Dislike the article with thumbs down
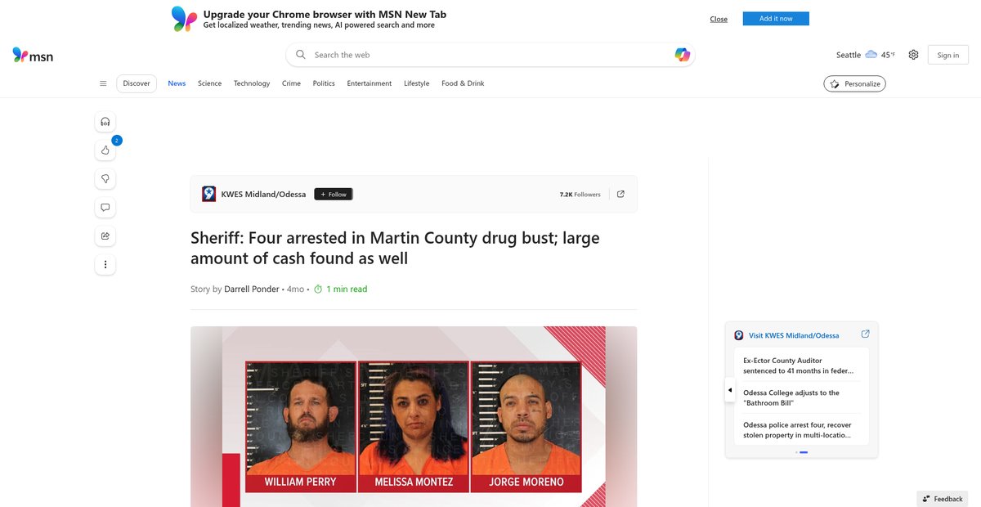Image resolution: width=981 pixels, height=507 pixels. coord(105,179)
